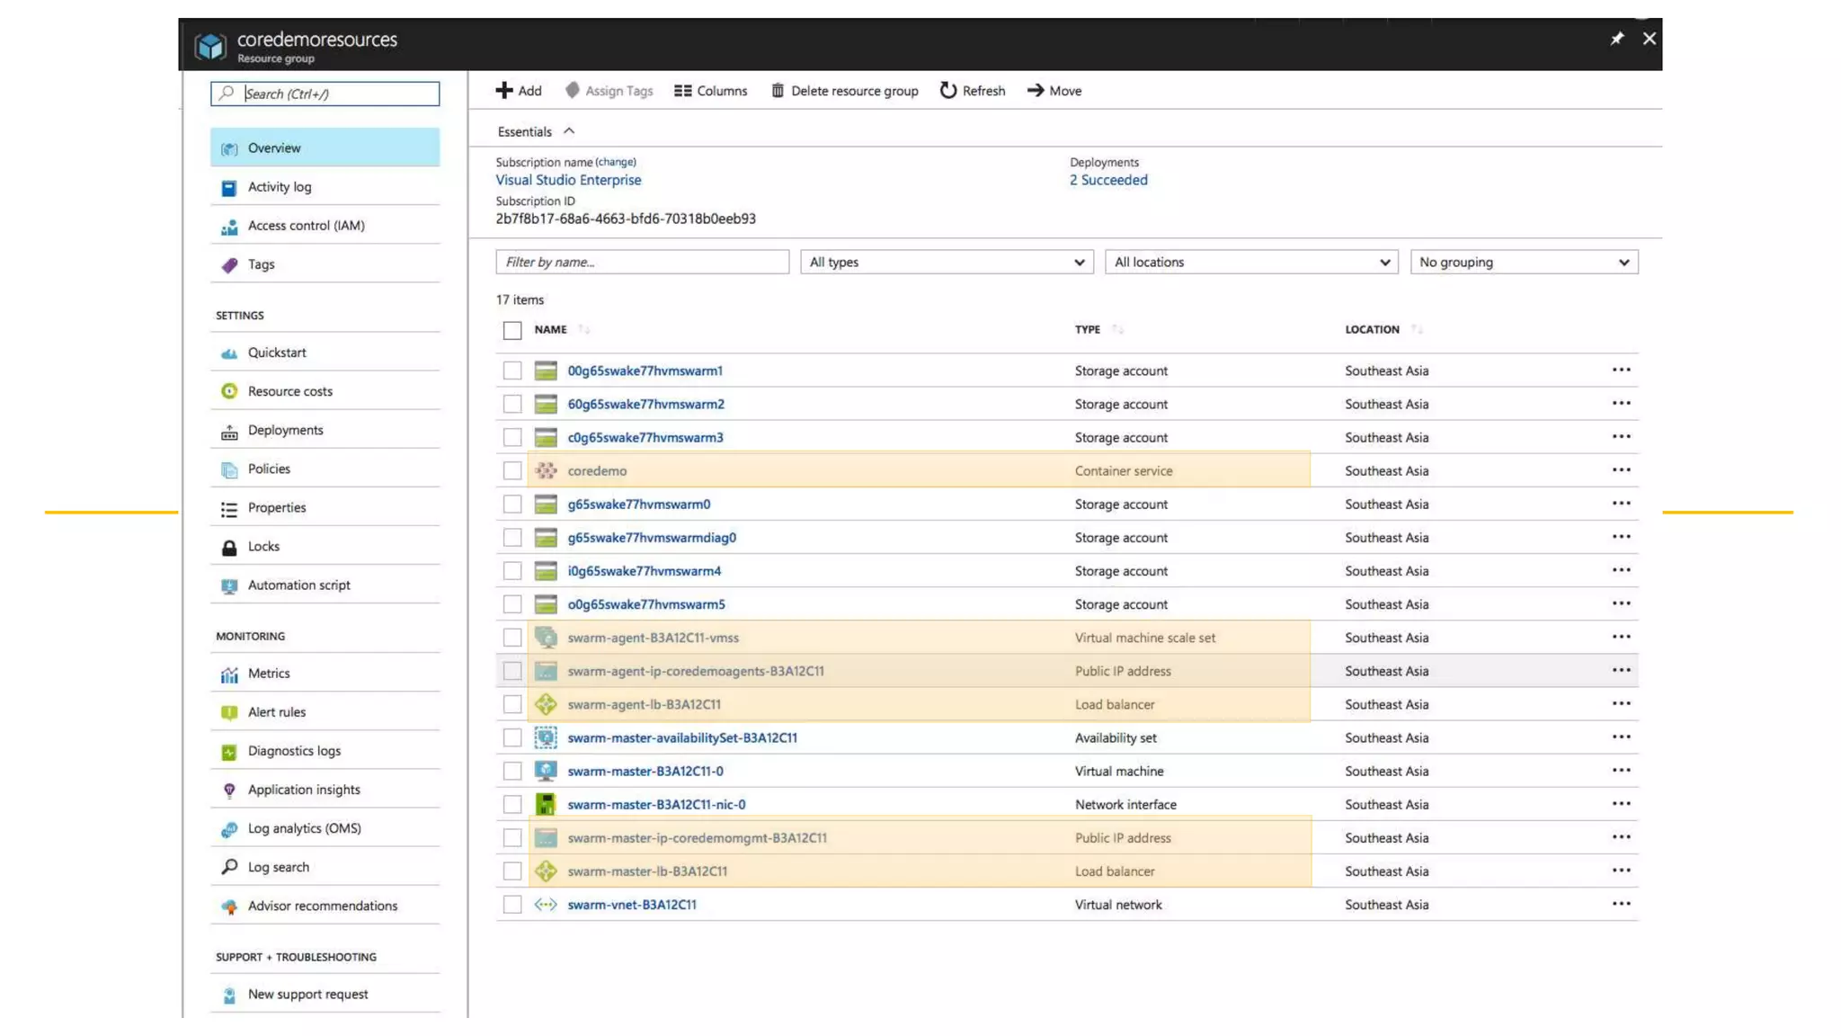Click the swarm-vnet-B3A12C11 virtual network icon
1841x1036 pixels.
click(x=546, y=905)
